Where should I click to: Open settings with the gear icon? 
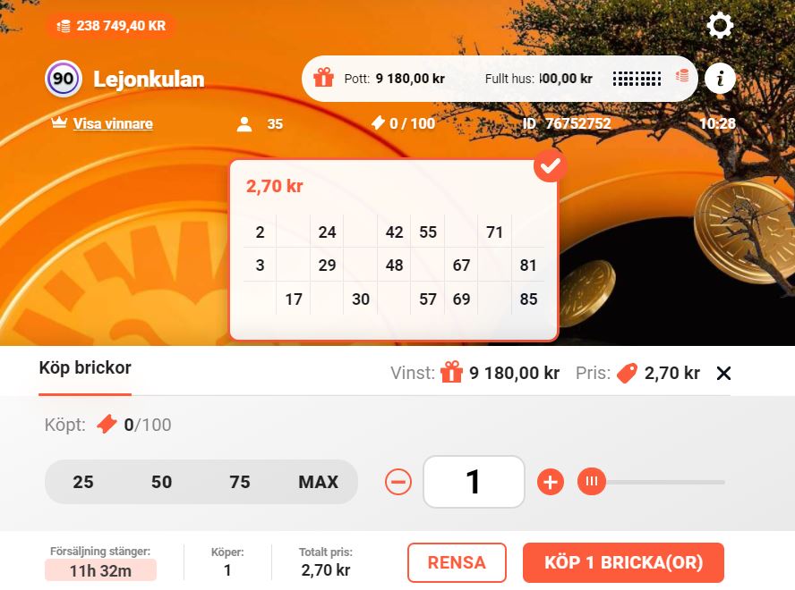pyautogui.click(x=720, y=25)
